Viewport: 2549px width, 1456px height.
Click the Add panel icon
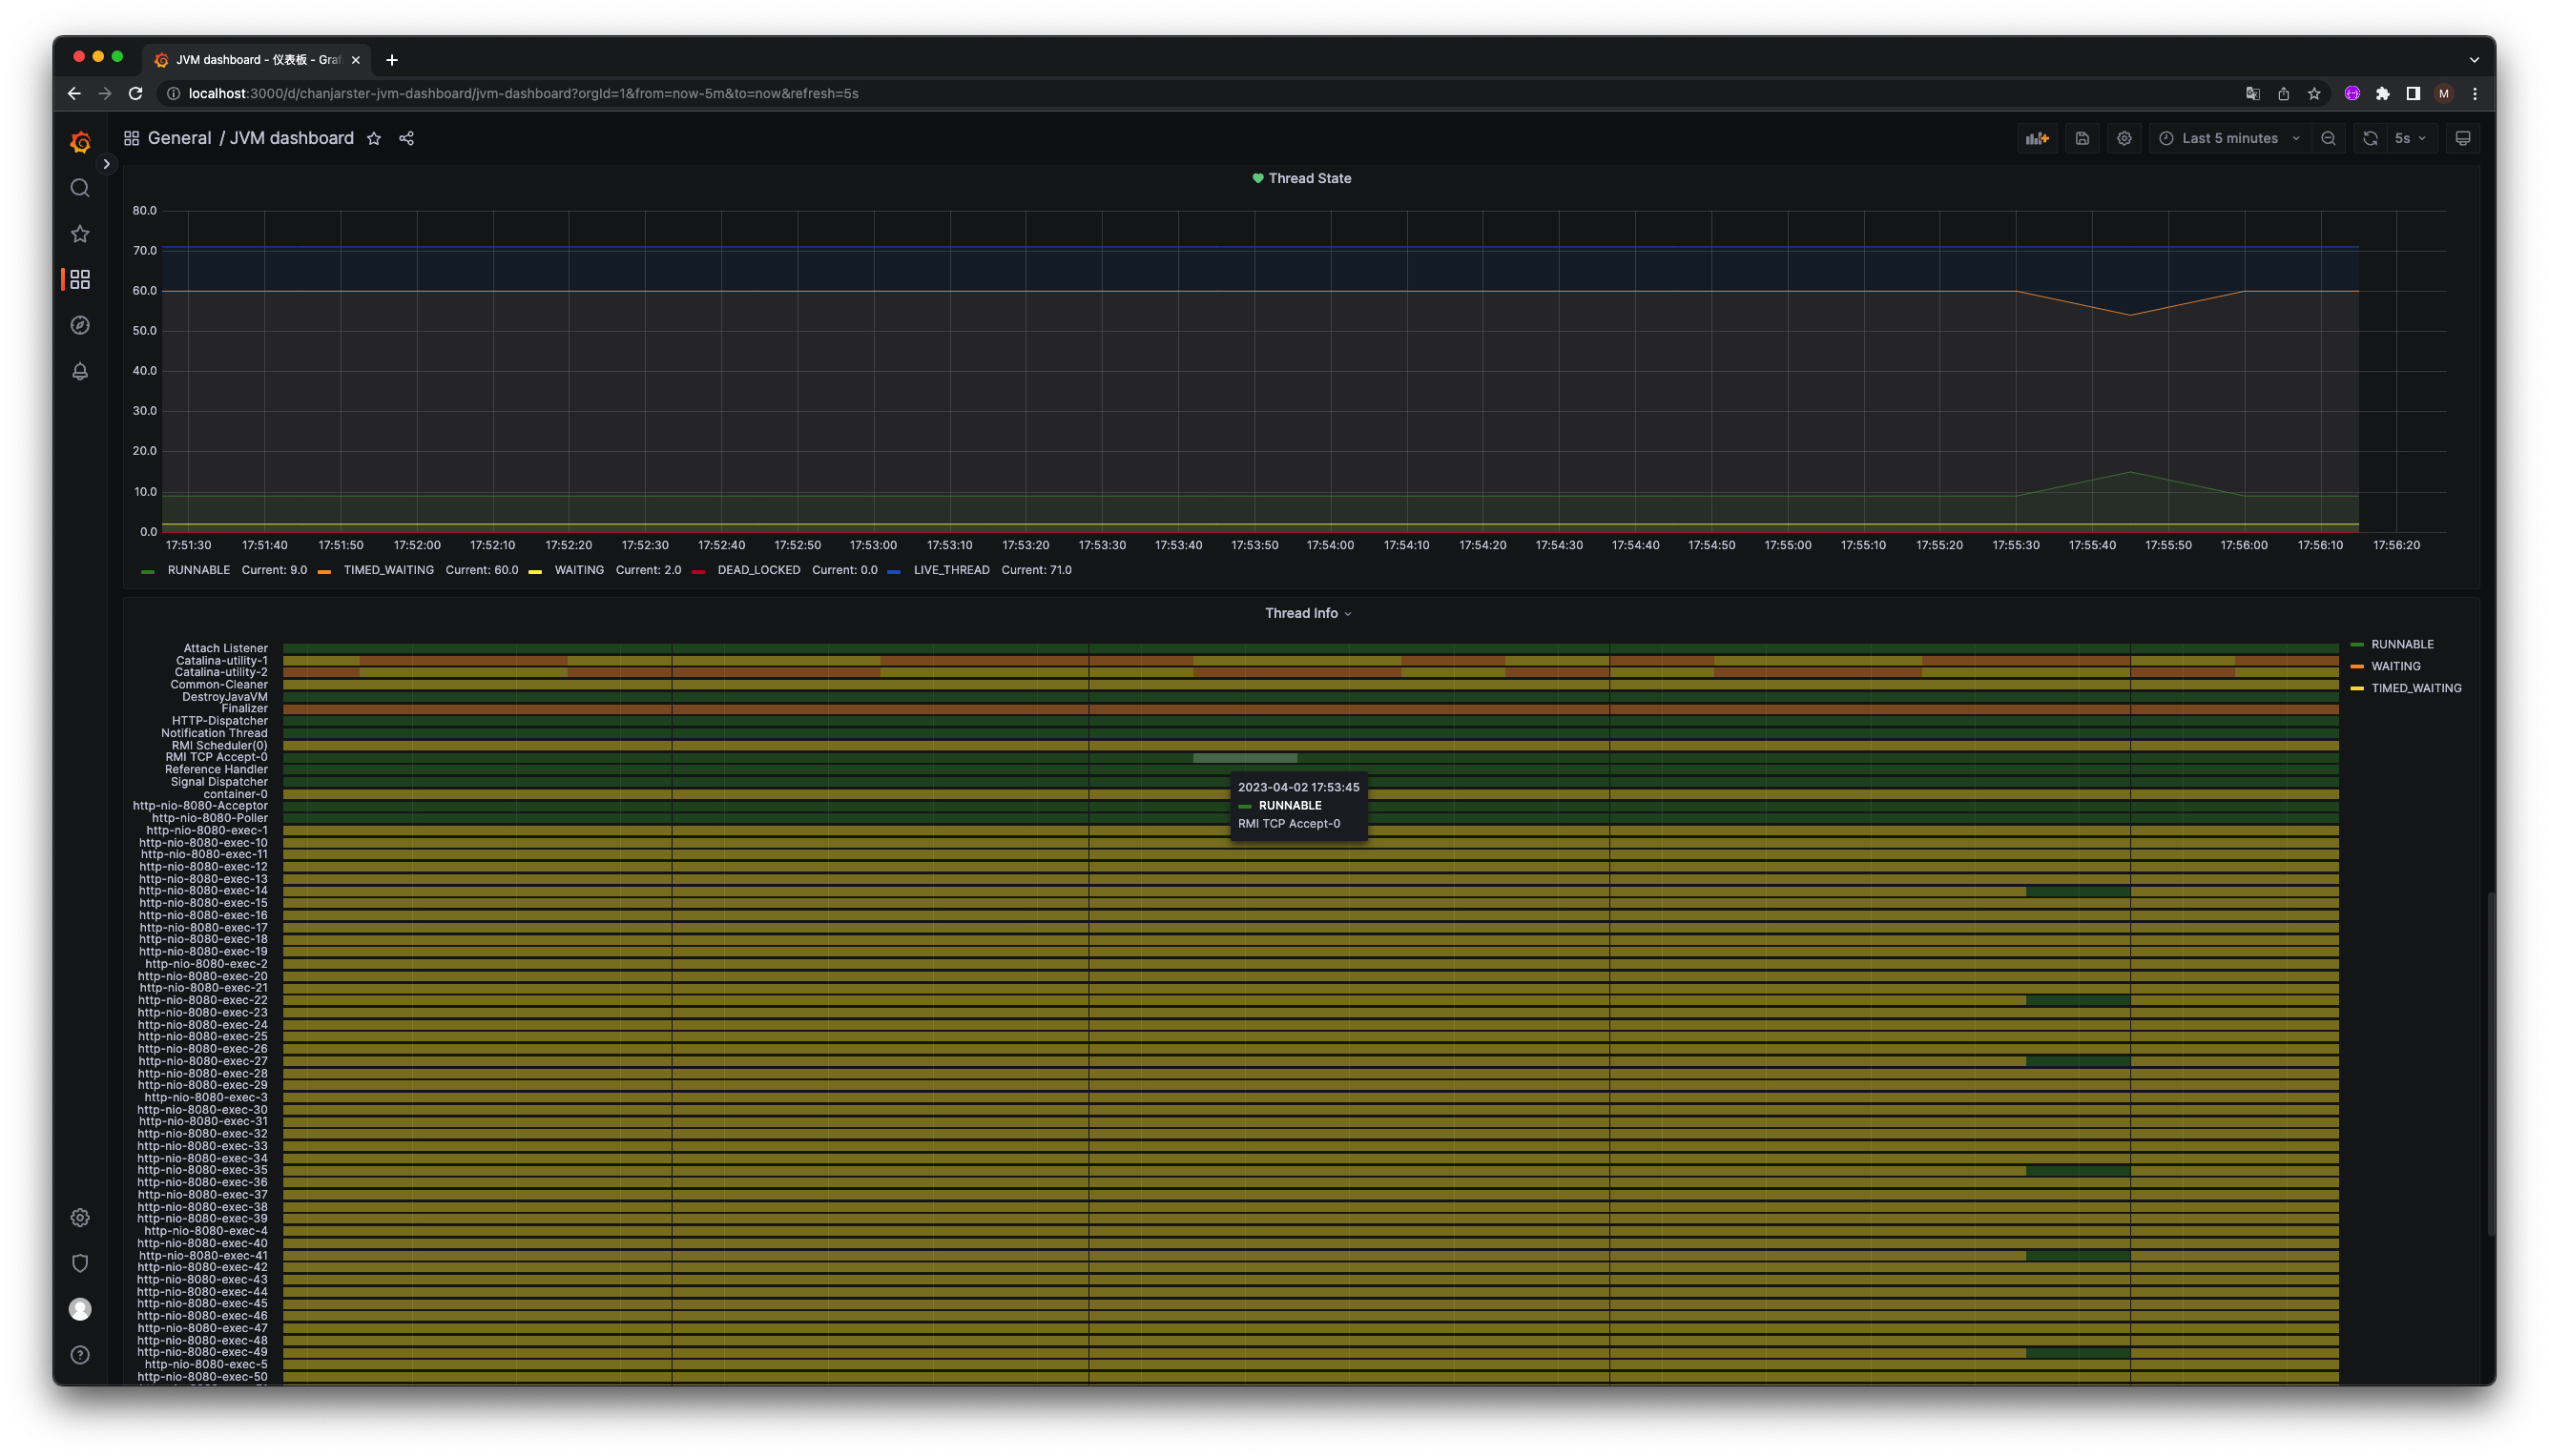click(x=2037, y=138)
